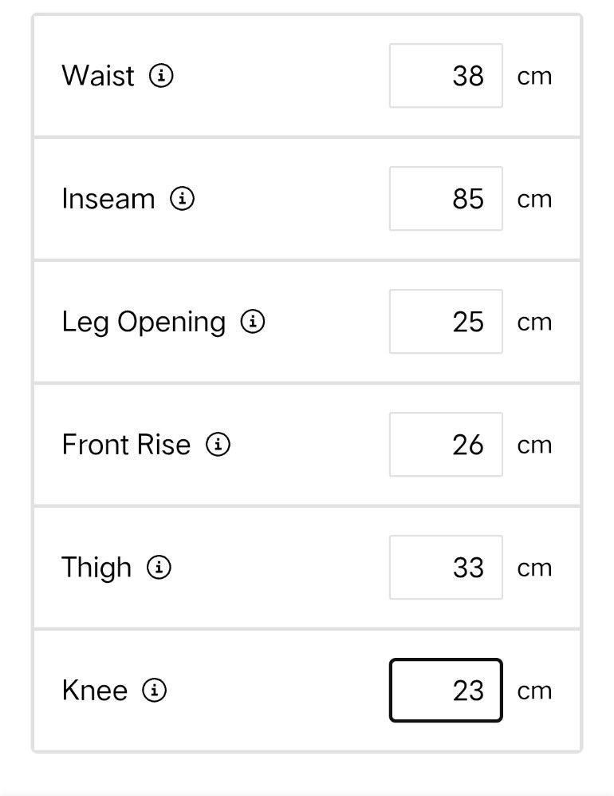Open the Thigh info tooltip icon

(x=159, y=567)
